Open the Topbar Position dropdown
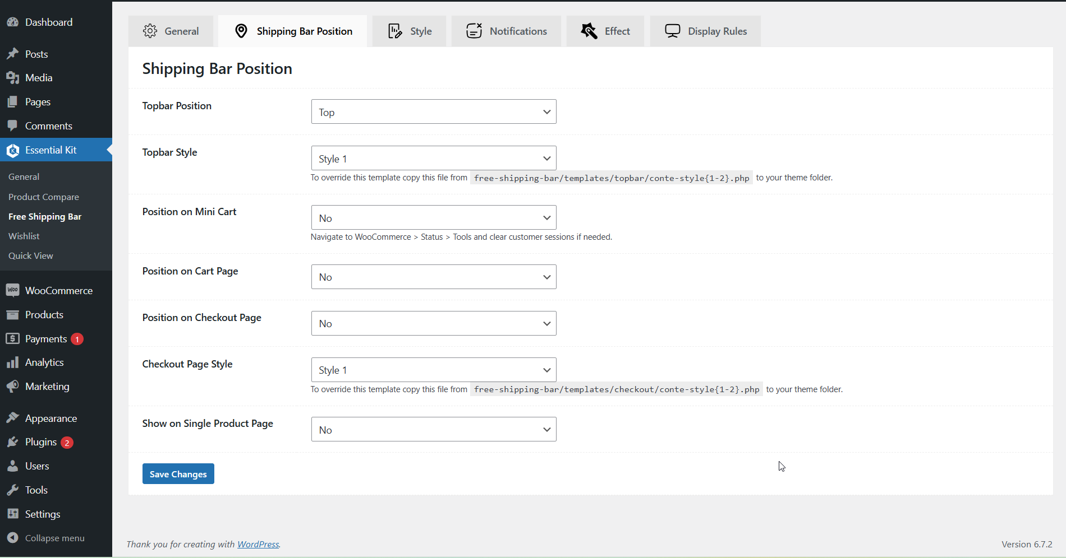This screenshot has height=558, width=1066. pos(434,111)
